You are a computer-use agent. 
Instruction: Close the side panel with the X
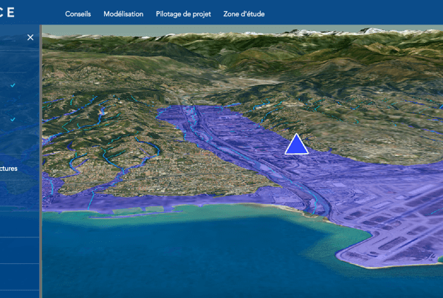(x=30, y=37)
